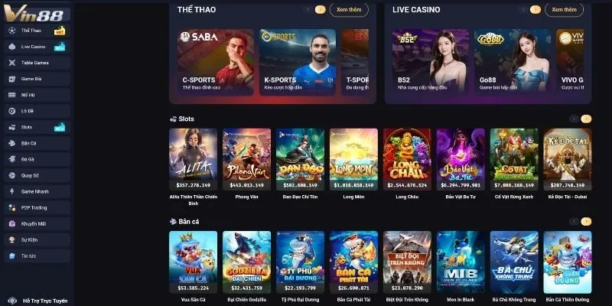Open the Bắn Cá fish icon

(x=12, y=143)
